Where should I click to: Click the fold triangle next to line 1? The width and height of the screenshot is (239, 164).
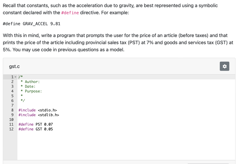pos(16,77)
